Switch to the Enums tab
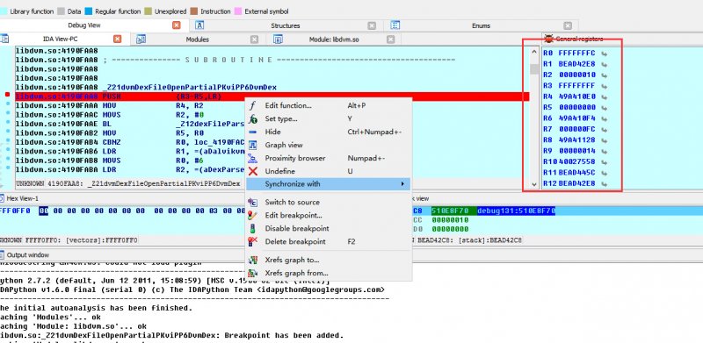703x343 pixels. tap(481, 25)
